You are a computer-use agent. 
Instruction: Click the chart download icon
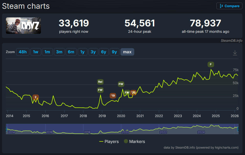[x=235, y=53]
